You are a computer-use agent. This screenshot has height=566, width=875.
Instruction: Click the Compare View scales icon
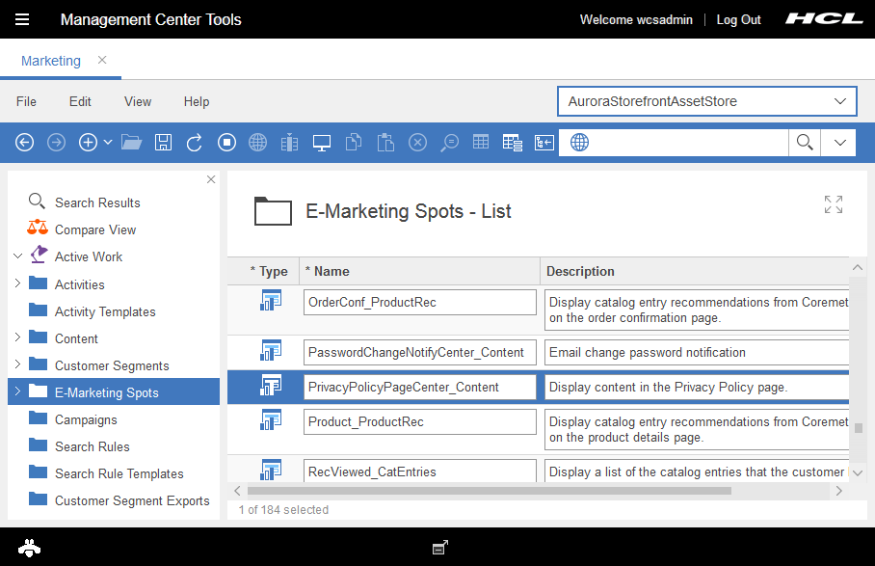(38, 229)
